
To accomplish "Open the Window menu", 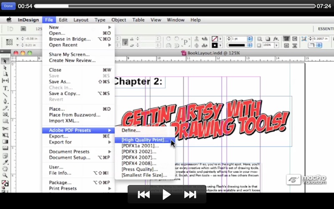I will click(x=175, y=20).
